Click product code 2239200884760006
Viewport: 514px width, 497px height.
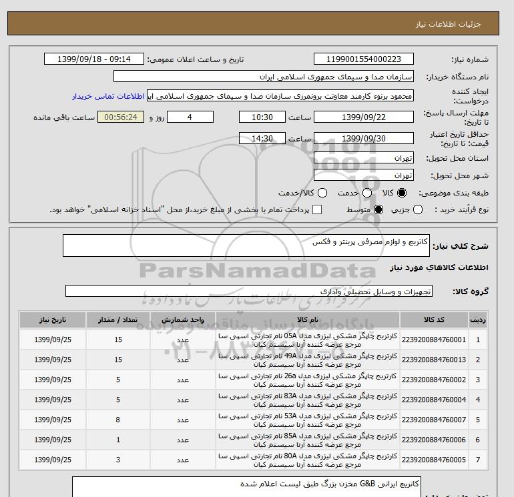point(434,440)
